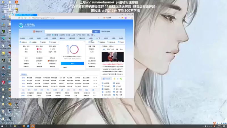Screen dimensions: 227x128
Task: Click the yellow favorite star in address bar
Action: click(30, 18)
